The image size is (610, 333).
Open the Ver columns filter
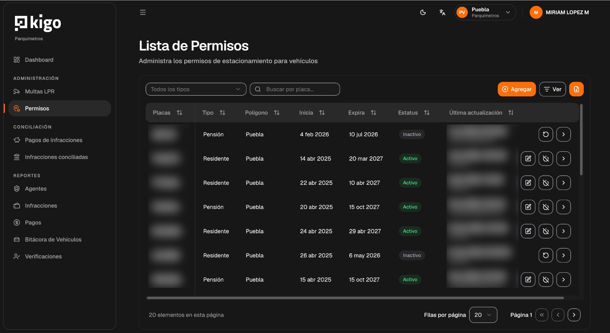pyautogui.click(x=552, y=89)
